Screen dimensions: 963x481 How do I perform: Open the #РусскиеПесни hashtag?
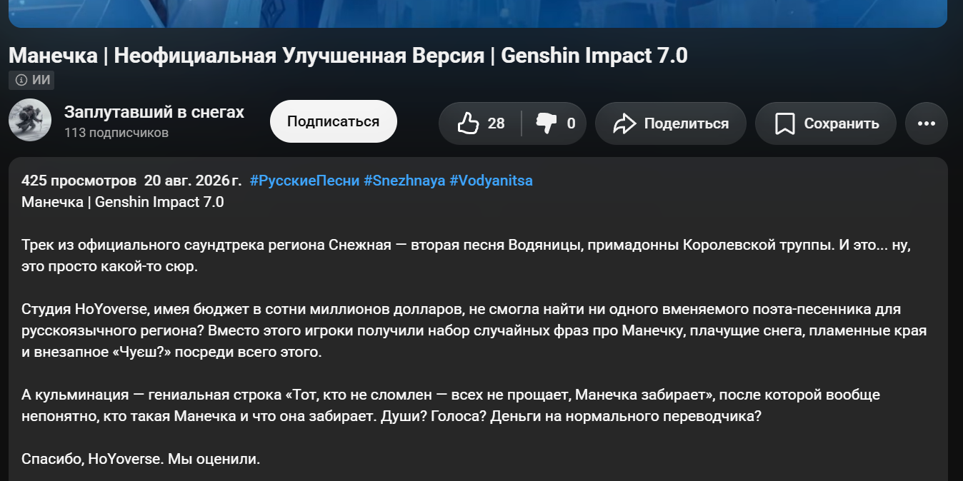pos(305,181)
